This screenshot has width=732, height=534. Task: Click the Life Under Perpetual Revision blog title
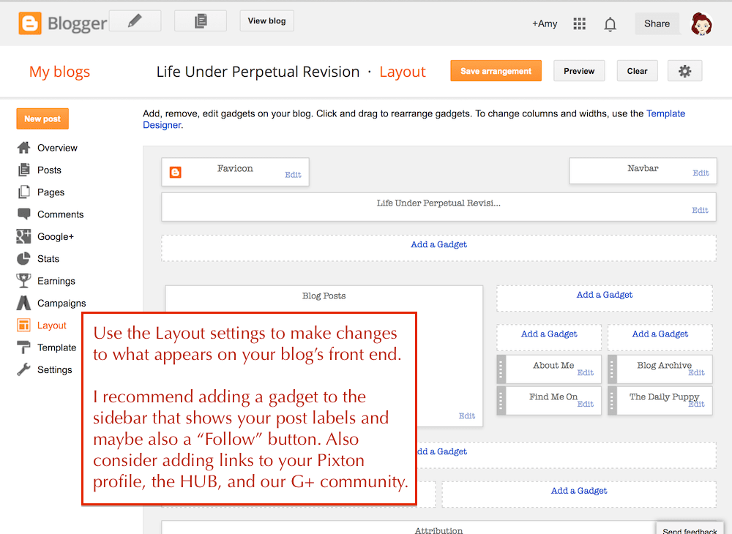point(258,72)
